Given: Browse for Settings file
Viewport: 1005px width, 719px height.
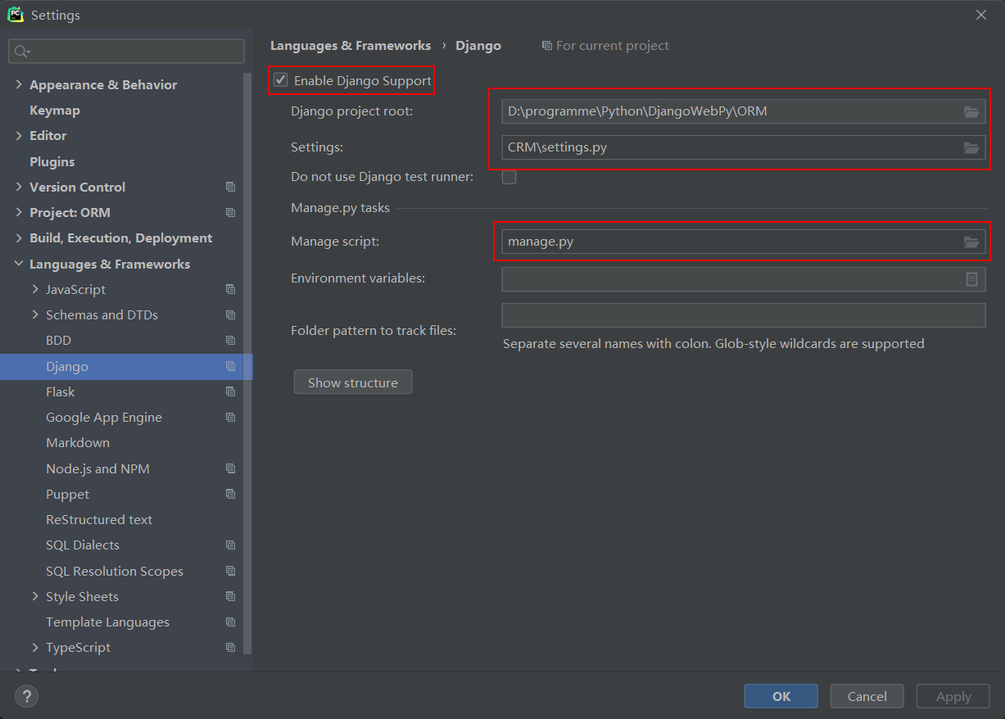Looking at the screenshot, I should pyautogui.click(x=971, y=147).
